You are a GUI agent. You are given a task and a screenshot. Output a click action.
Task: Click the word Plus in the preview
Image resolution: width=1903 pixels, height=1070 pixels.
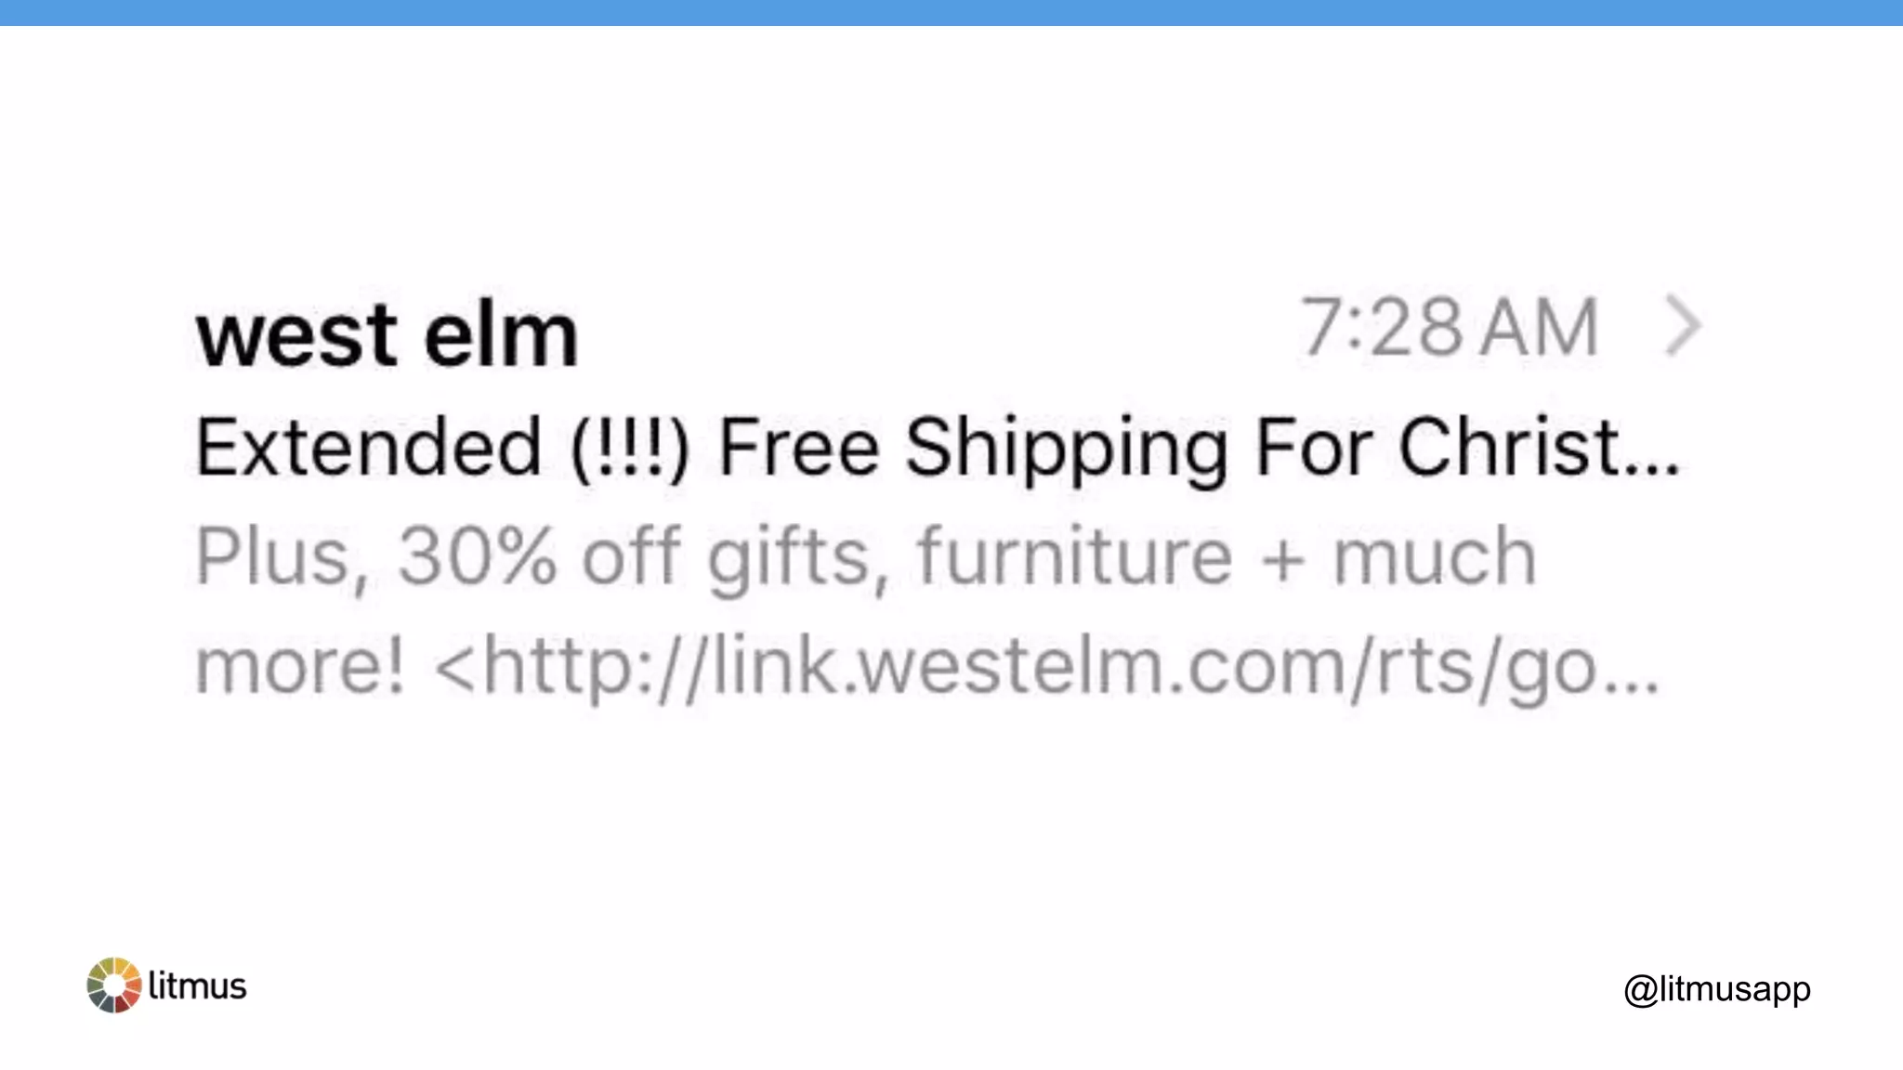273,556
